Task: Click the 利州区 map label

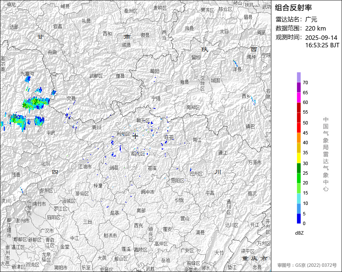Action: coord(123,134)
